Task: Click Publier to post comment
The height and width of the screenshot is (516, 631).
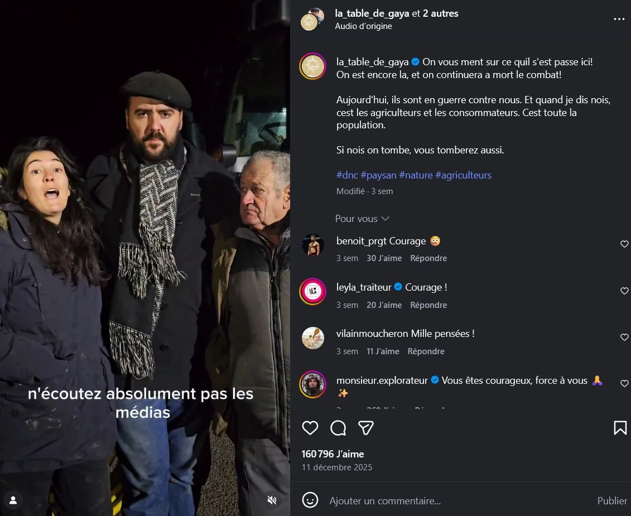Action: tap(612, 500)
